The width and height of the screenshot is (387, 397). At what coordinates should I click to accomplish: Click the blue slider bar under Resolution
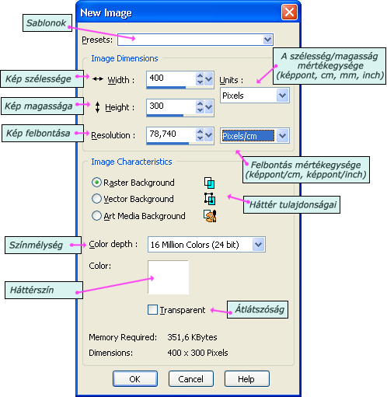click(168, 144)
